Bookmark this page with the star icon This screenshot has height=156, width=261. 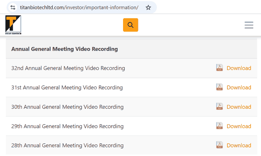tap(148, 7)
